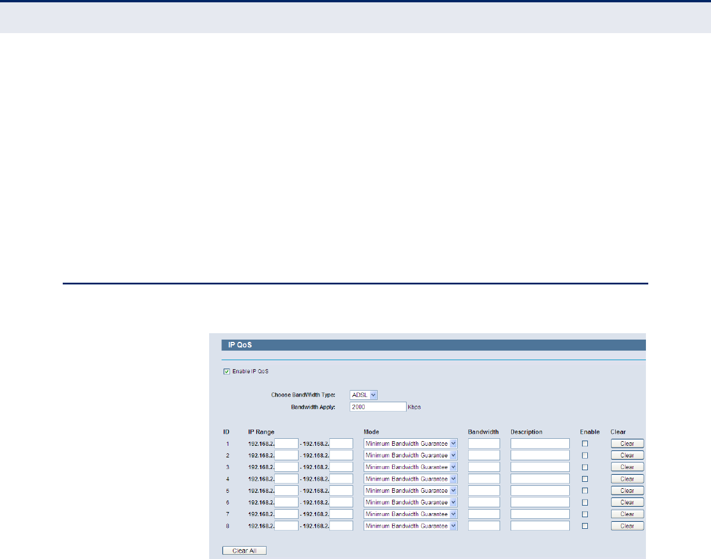711x559 pixels.
Task: Open the Mode dropdown for rule ID 4
Action: tap(411, 479)
